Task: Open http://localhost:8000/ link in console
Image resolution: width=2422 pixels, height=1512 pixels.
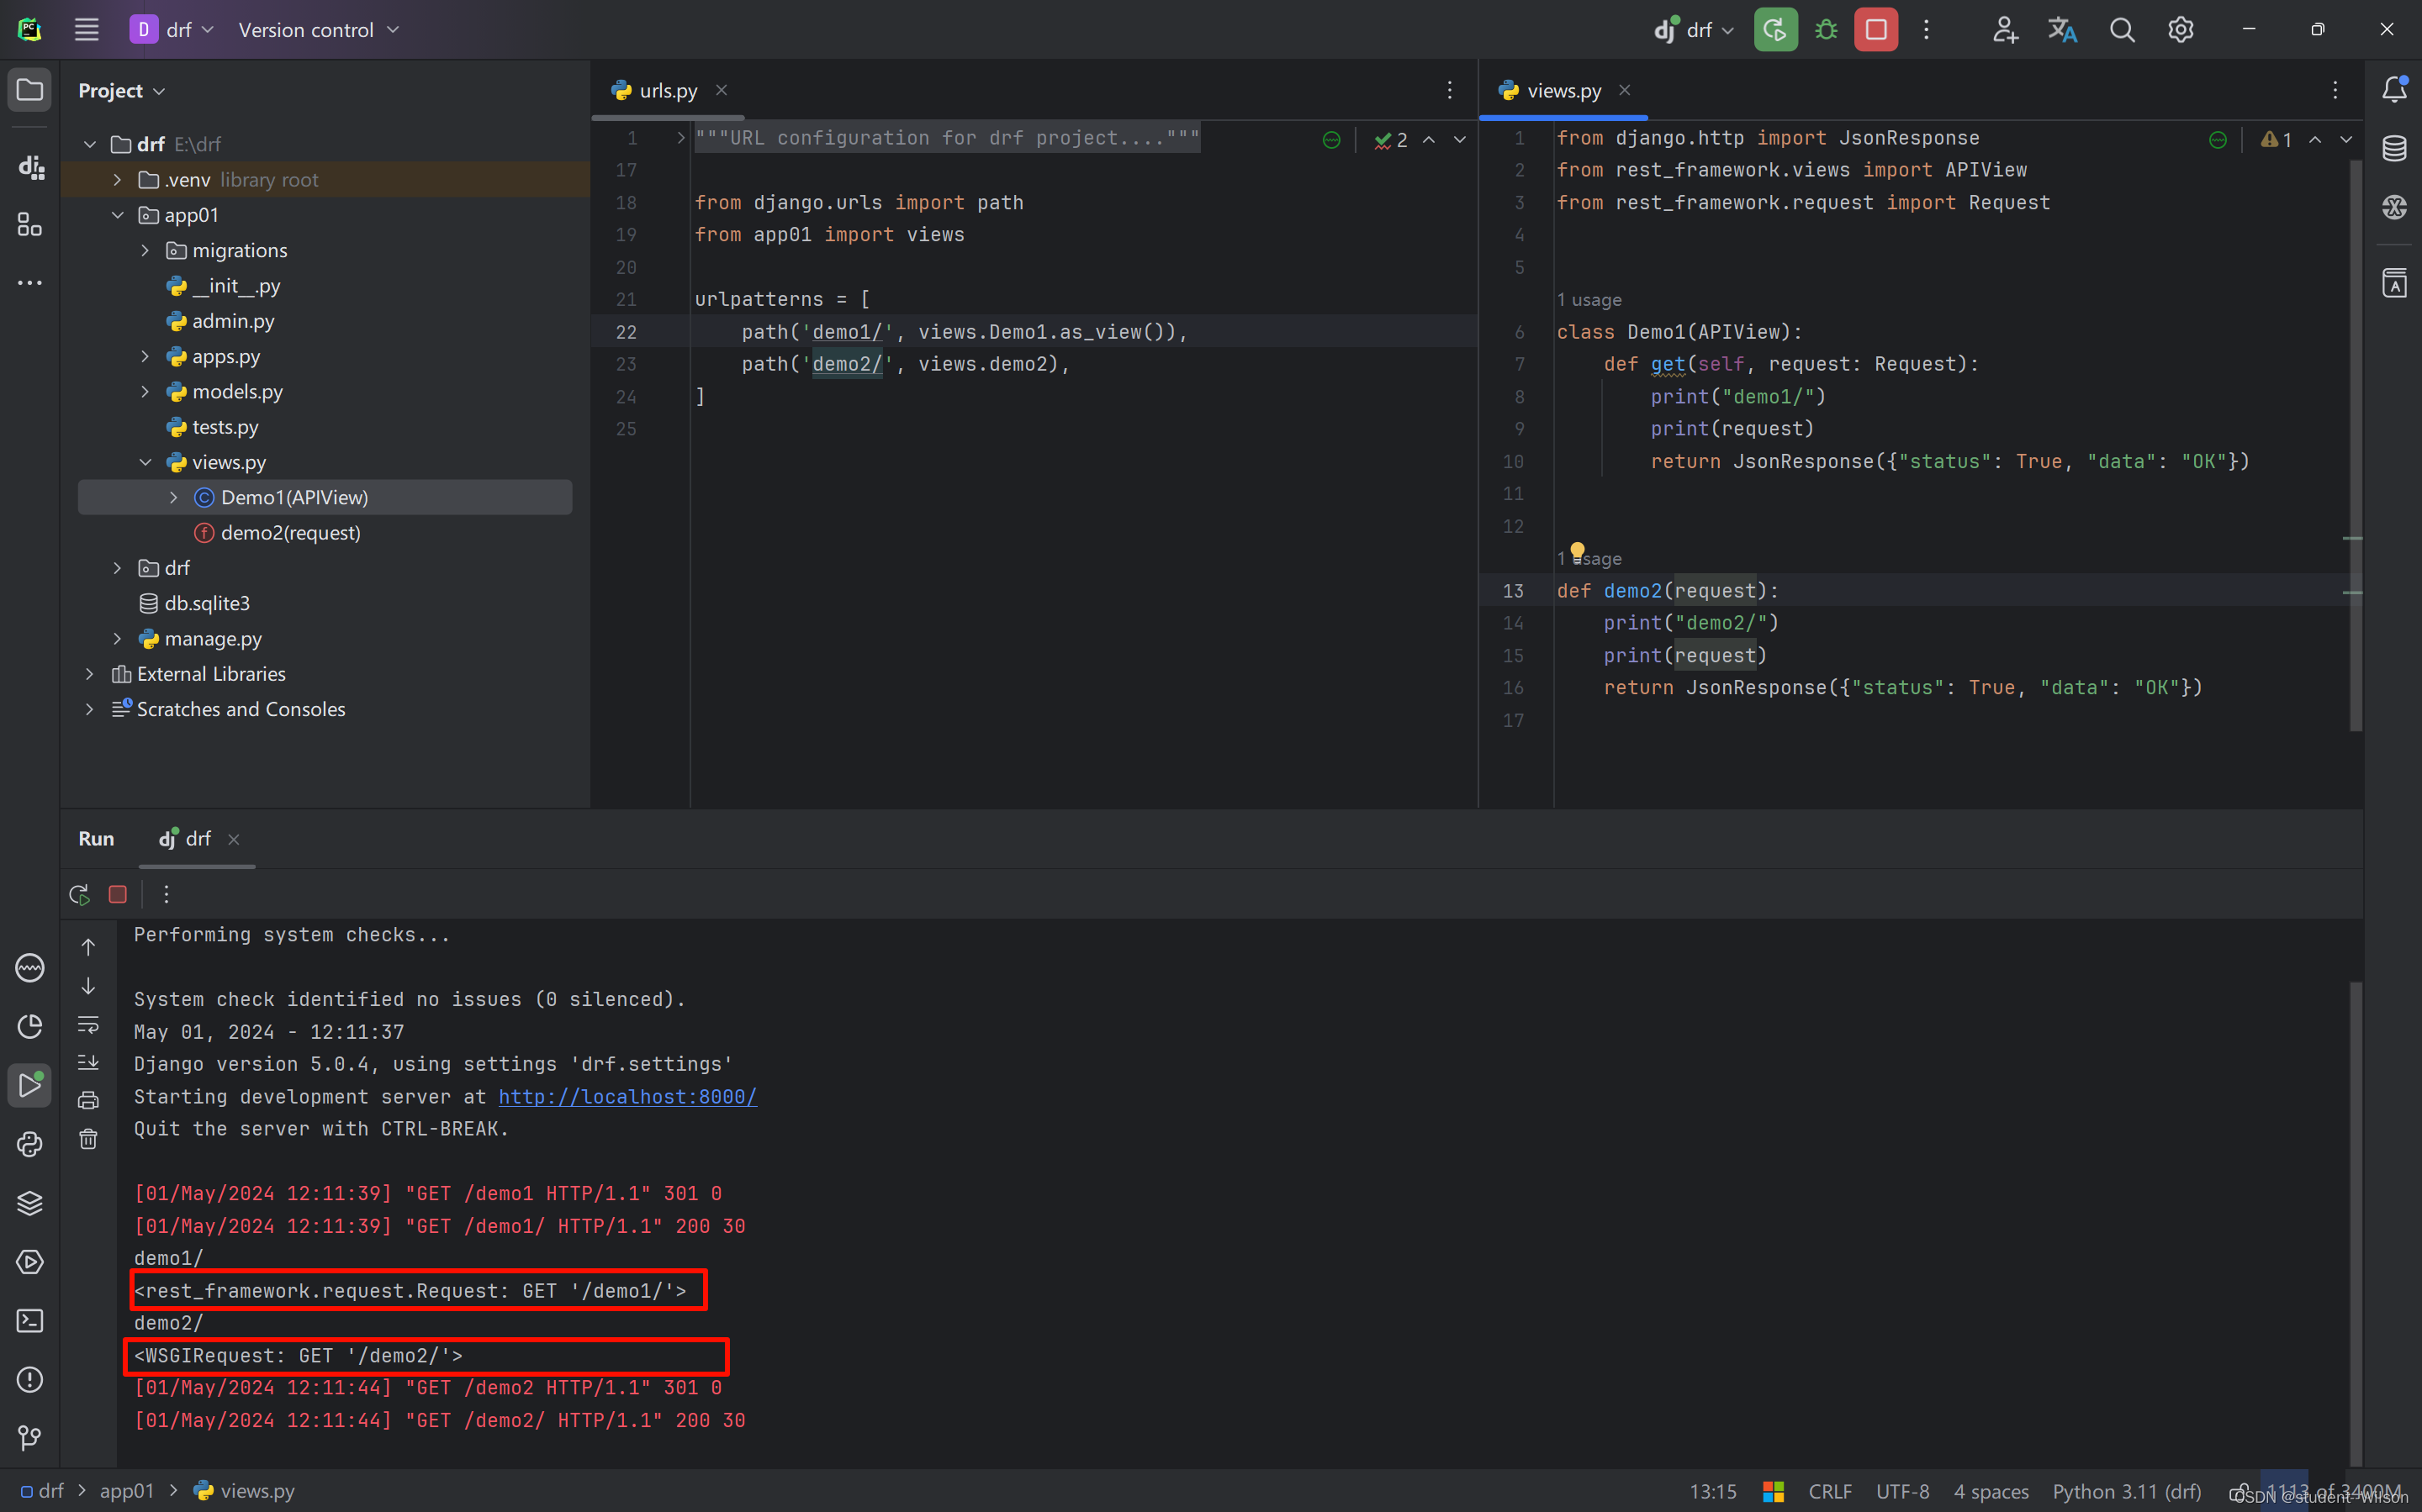Action: 627,1097
